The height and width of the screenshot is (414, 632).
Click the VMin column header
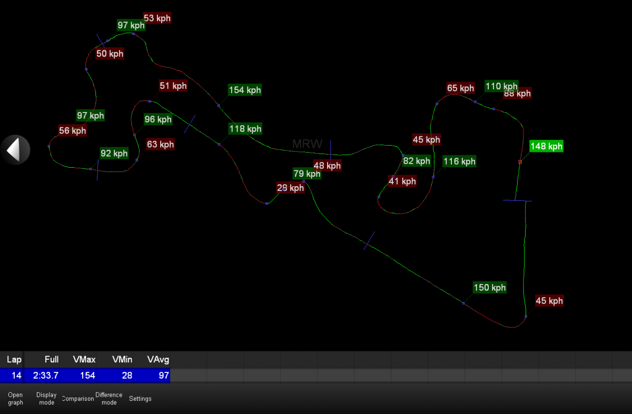click(122, 360)
